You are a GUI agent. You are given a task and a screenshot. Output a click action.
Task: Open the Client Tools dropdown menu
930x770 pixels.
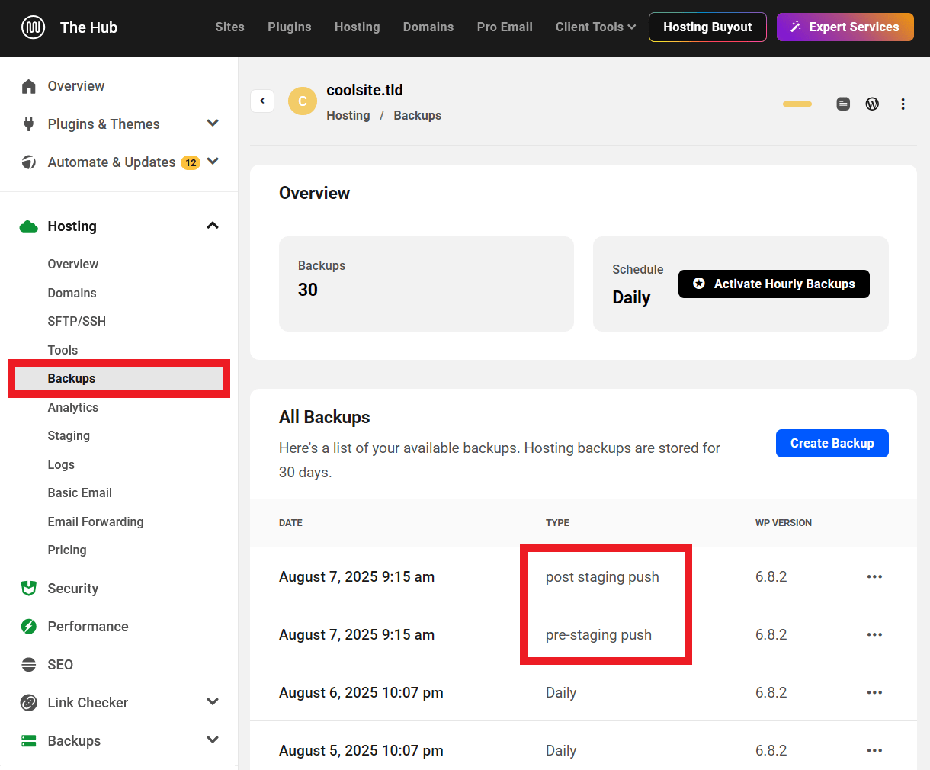pos(595,27)
